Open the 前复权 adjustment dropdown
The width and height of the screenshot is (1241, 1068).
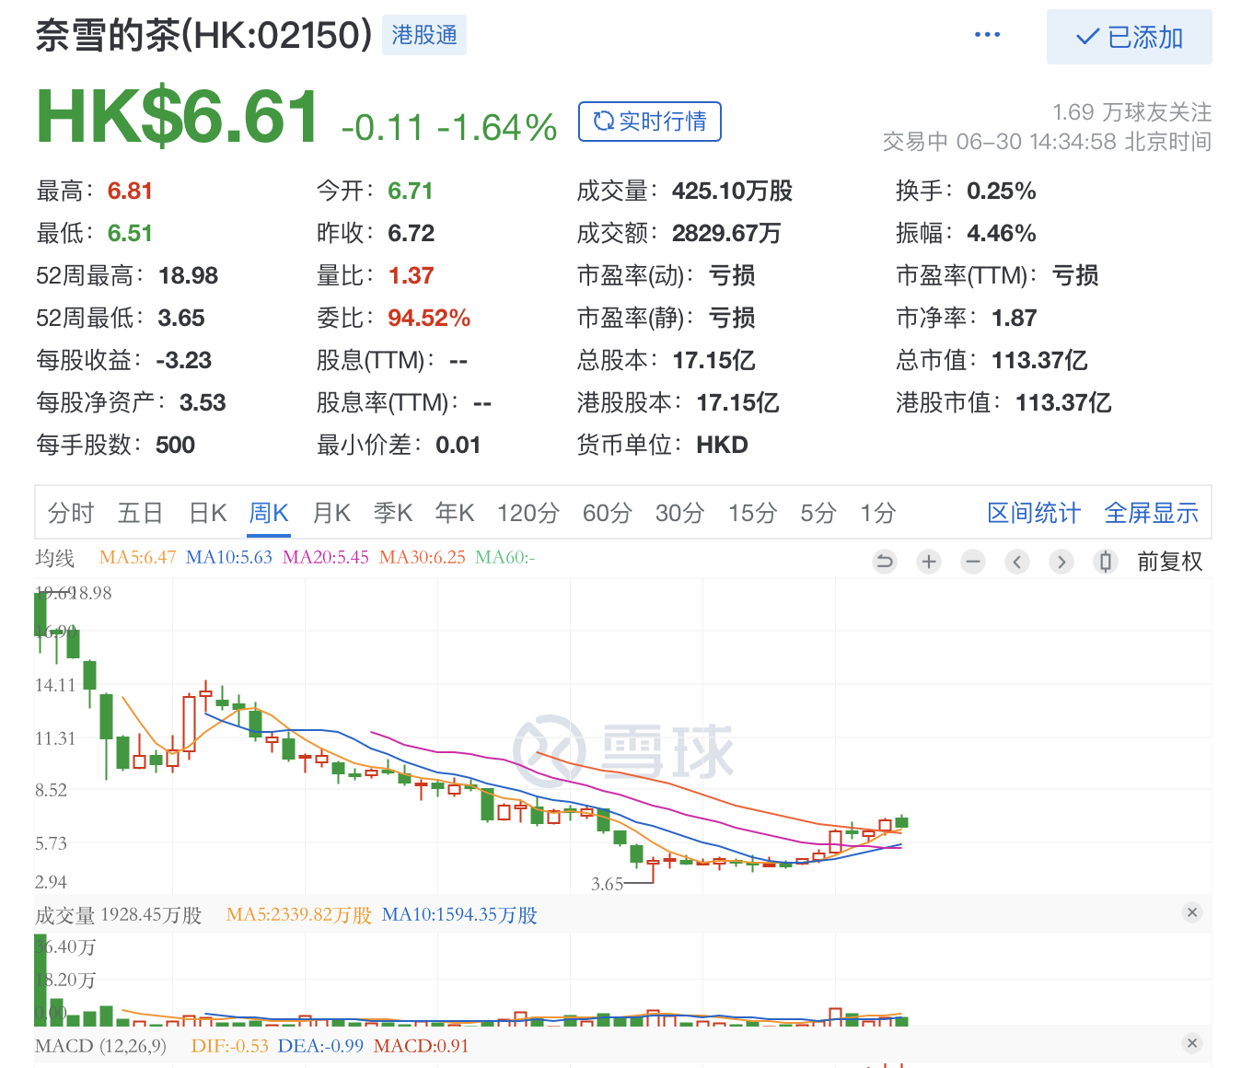click(x=1170, y=562)
